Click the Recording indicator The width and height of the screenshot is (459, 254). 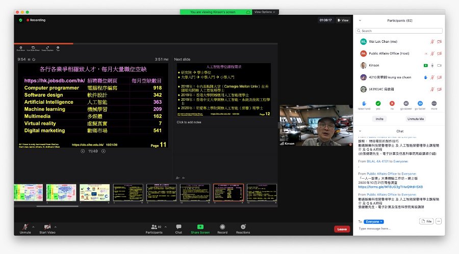point(36,20)
